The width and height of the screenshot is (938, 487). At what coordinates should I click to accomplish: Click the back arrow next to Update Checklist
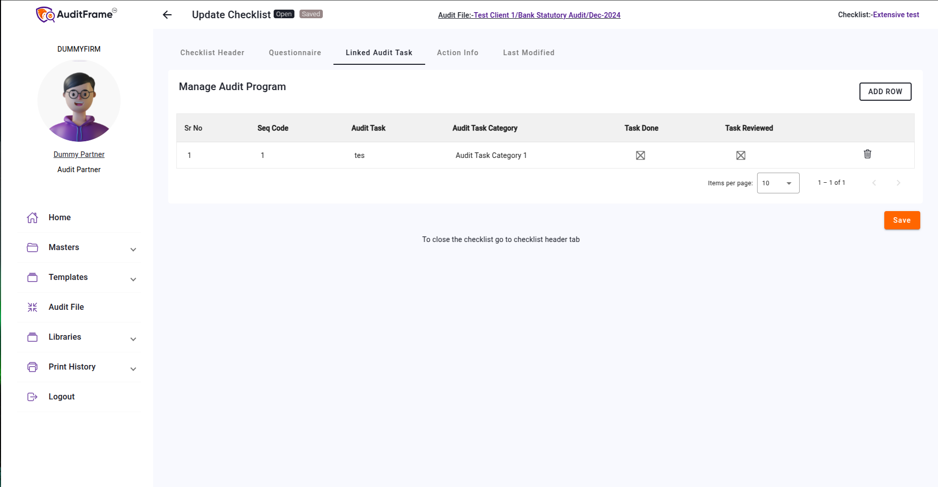pos(167,15)
